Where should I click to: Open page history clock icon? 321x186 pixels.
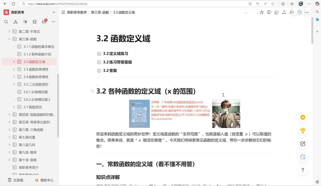pyautogui.click(x=299, y=12)
